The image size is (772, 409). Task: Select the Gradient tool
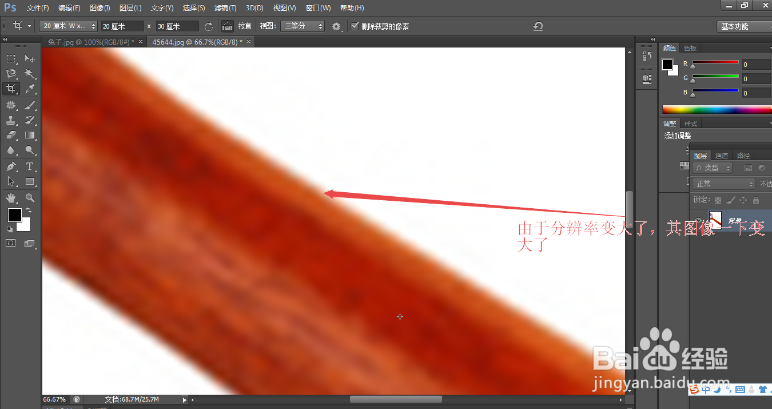pos(30,135)
